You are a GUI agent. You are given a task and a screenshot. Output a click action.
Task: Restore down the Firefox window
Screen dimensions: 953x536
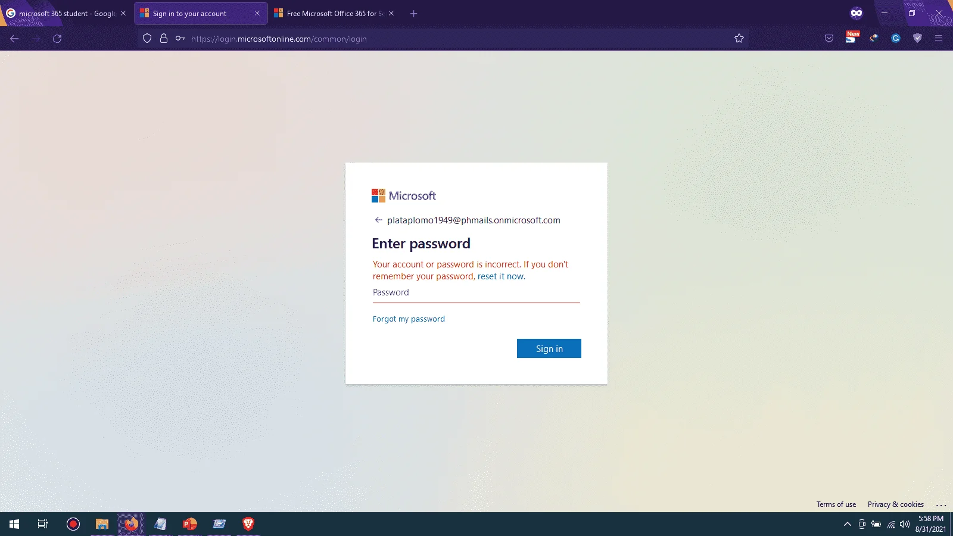pyautogui.click(x=912, y=13)
